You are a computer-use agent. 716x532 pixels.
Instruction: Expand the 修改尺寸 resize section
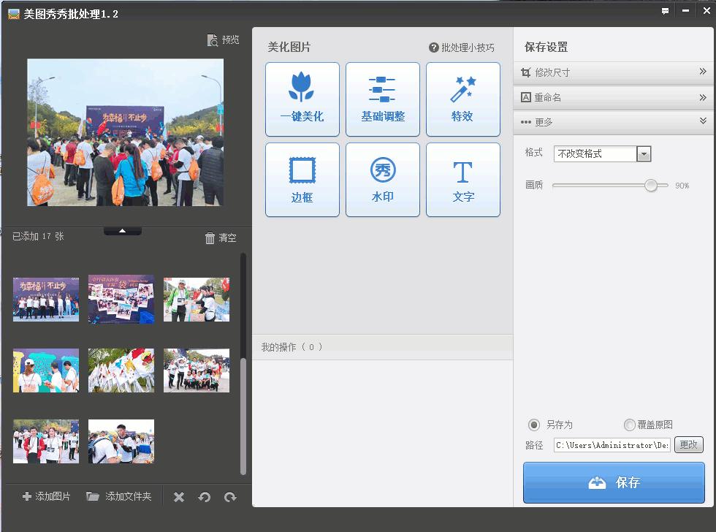pyautogui.click(x=702, y=72)
